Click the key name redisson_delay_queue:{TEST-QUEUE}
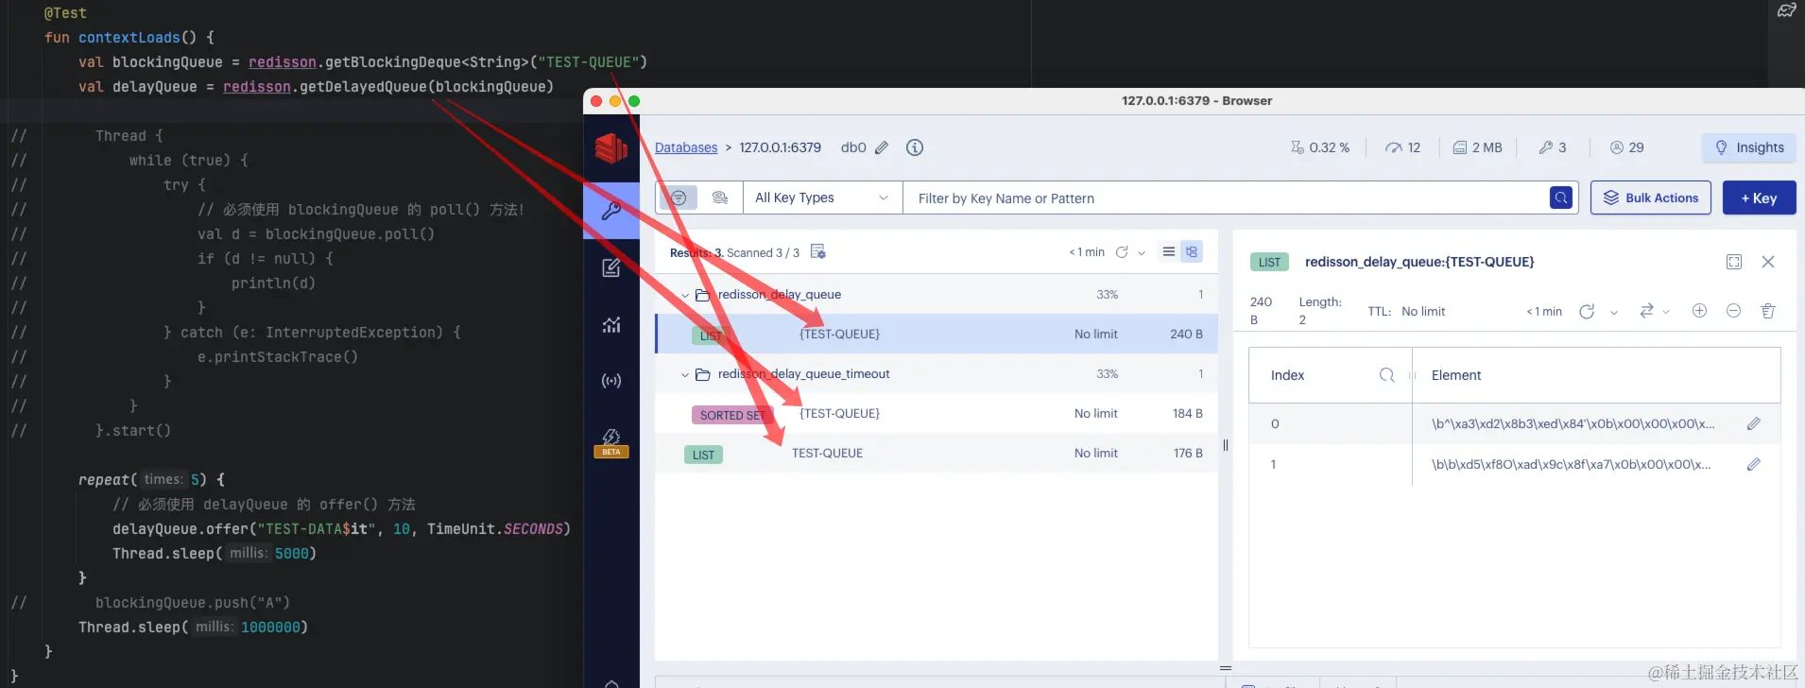Screen dimensions: 1805x688 coord(1419,262)
